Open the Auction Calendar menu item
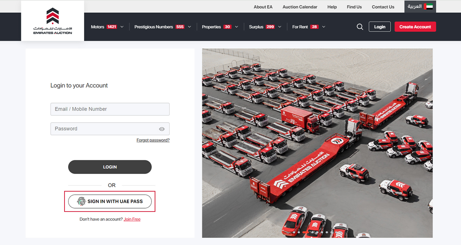Viewport: 461px width, 245px height. pyautogui.click(x=300, y=7)
